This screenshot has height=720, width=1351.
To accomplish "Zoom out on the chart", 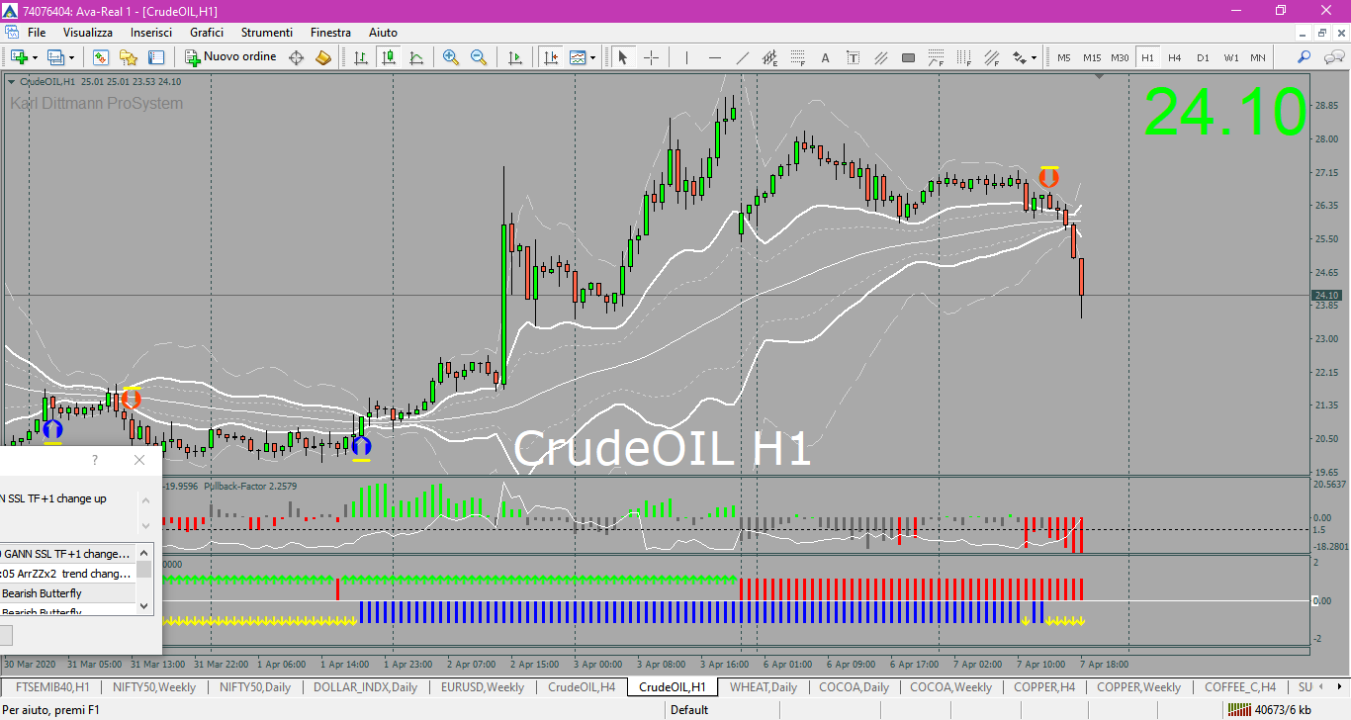I will coord(479,57).
